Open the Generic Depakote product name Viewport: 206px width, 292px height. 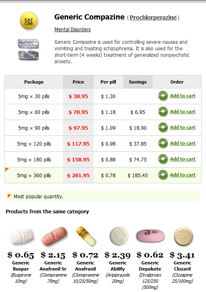click(150, 266)
